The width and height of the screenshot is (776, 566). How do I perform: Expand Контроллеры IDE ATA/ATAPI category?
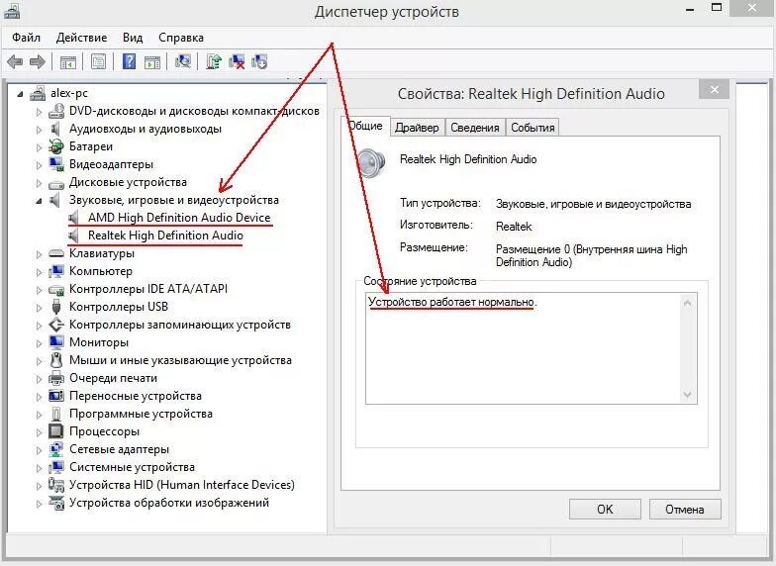40,289
